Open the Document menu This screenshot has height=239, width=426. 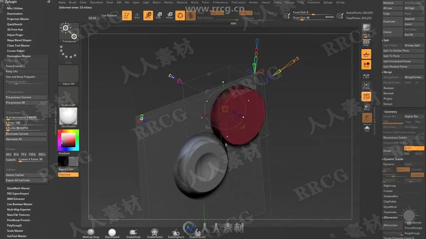[97, 2]
